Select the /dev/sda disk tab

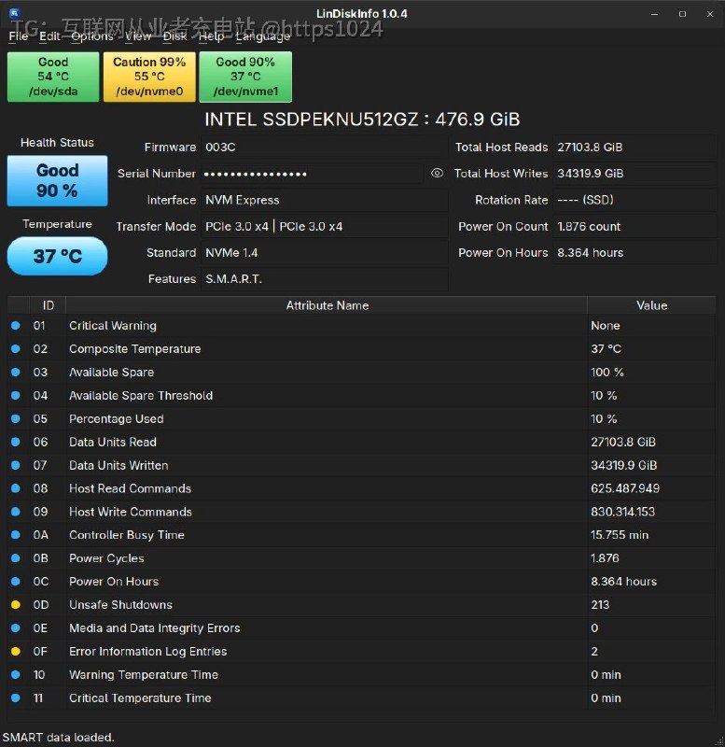[53, 77]
